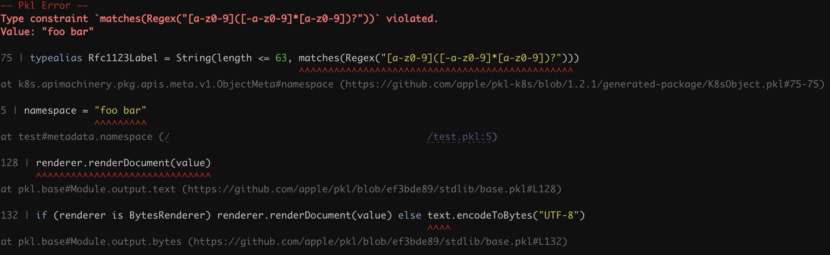Viewport: 830px width, 255px height.
Task: Open the base.pkl#L128 GitHub link
Action: [x=372, y=189]
